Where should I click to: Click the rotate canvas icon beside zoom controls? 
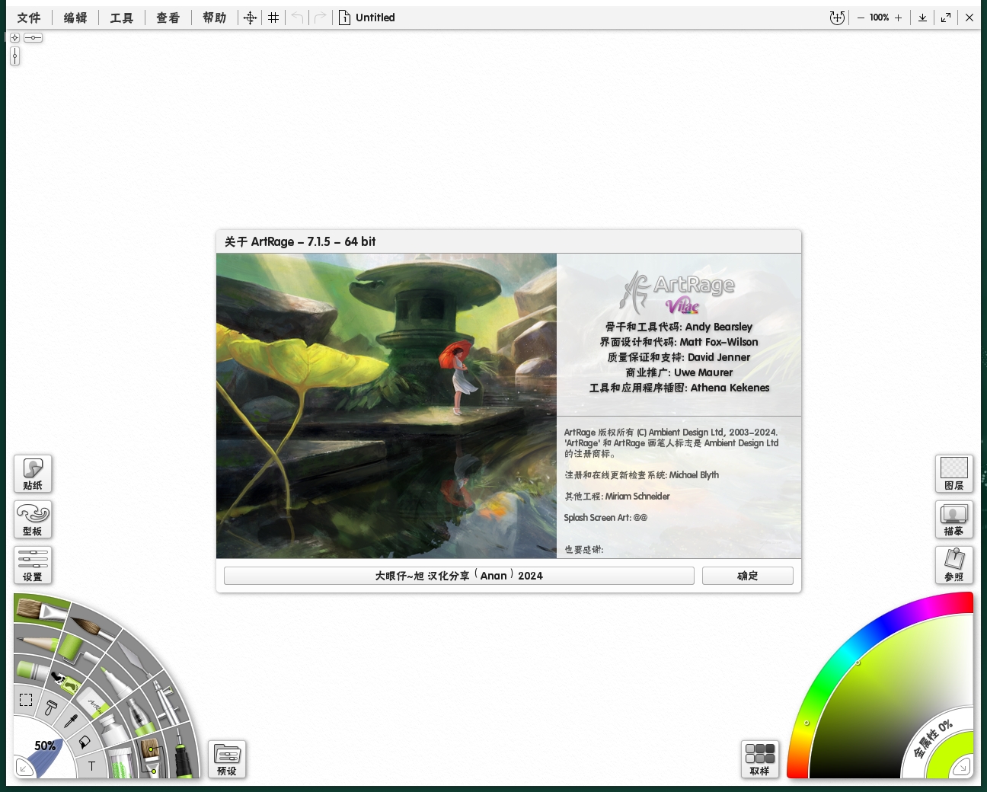pos(837,18)
